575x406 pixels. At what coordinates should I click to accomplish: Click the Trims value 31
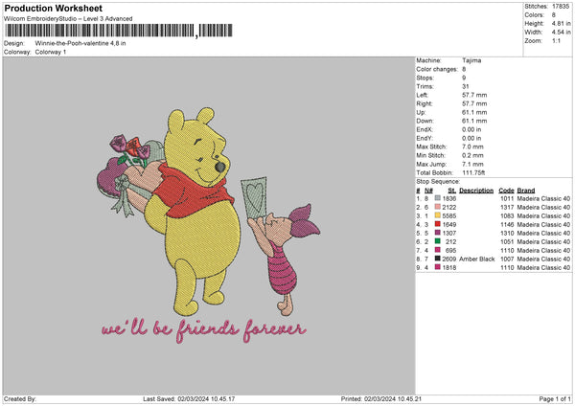(466, 86)
